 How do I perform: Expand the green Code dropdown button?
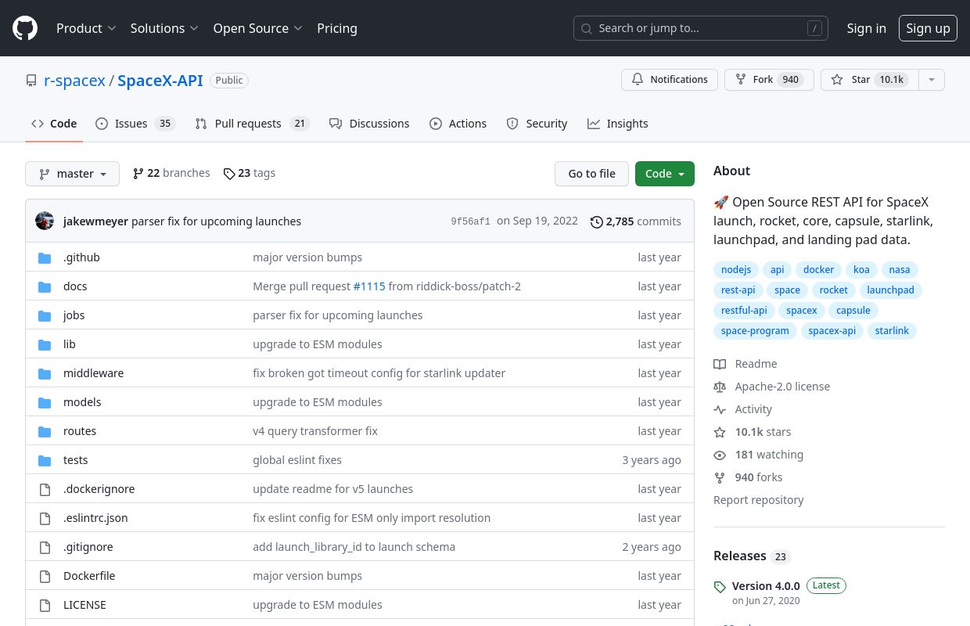click(665, 174)
